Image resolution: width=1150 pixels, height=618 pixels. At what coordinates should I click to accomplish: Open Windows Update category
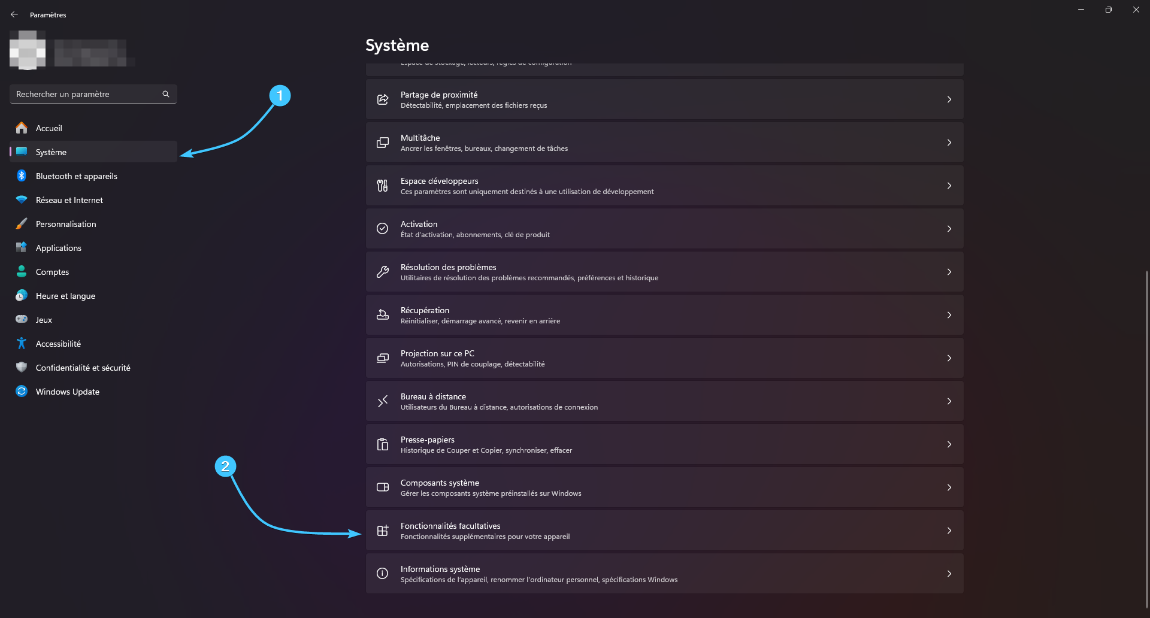93,391
